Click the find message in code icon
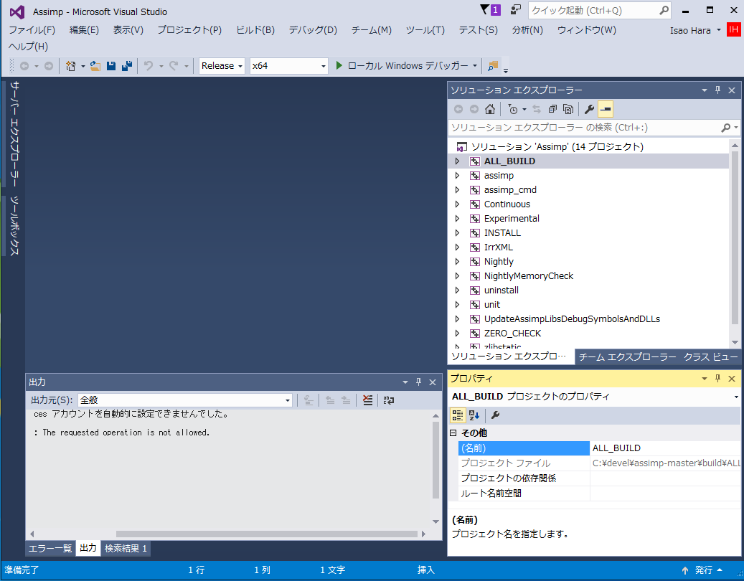The height and width of the screenshot is (581, 744). point(309,400)
